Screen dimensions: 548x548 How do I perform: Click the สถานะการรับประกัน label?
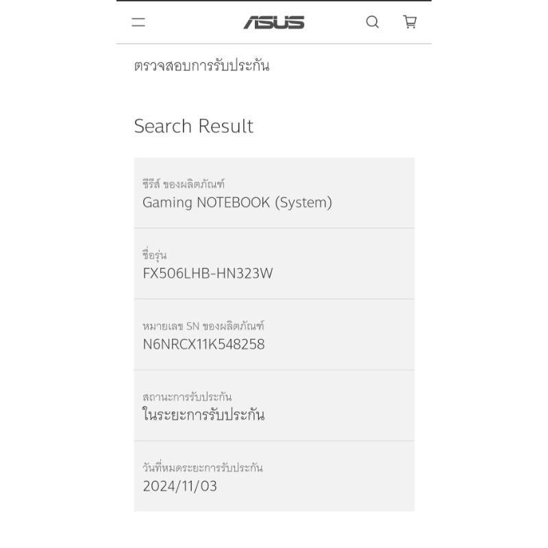(x=187, y=397)
